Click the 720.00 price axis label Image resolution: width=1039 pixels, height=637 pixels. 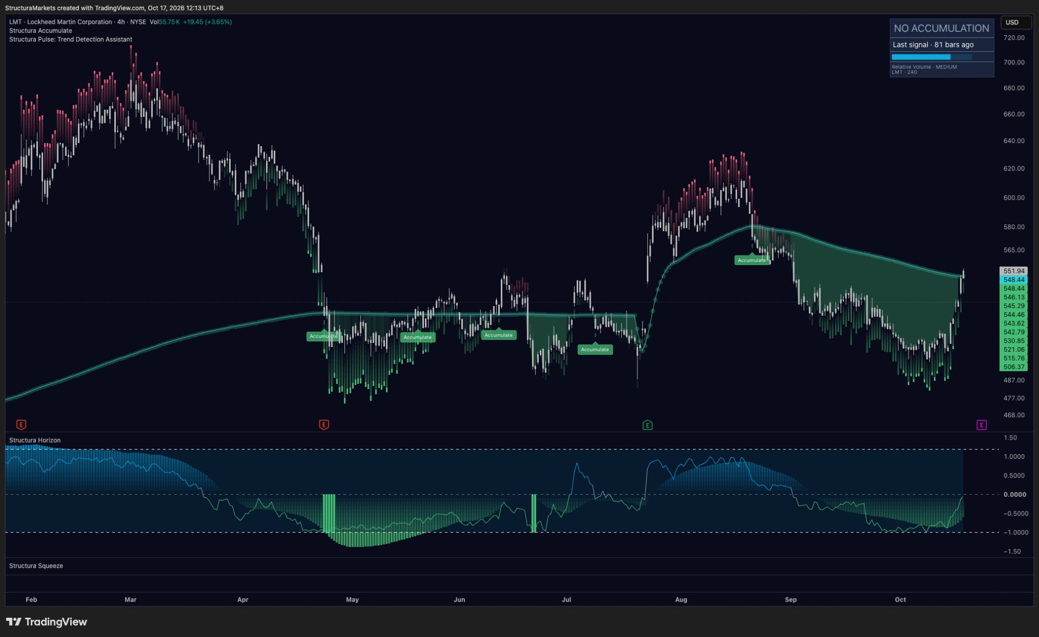tap(1014, 38)
